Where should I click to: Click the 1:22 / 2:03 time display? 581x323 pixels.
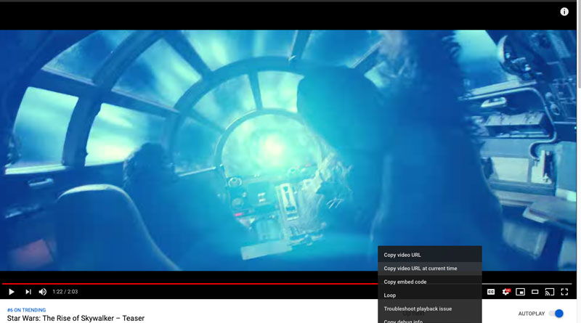click(65, 292)
